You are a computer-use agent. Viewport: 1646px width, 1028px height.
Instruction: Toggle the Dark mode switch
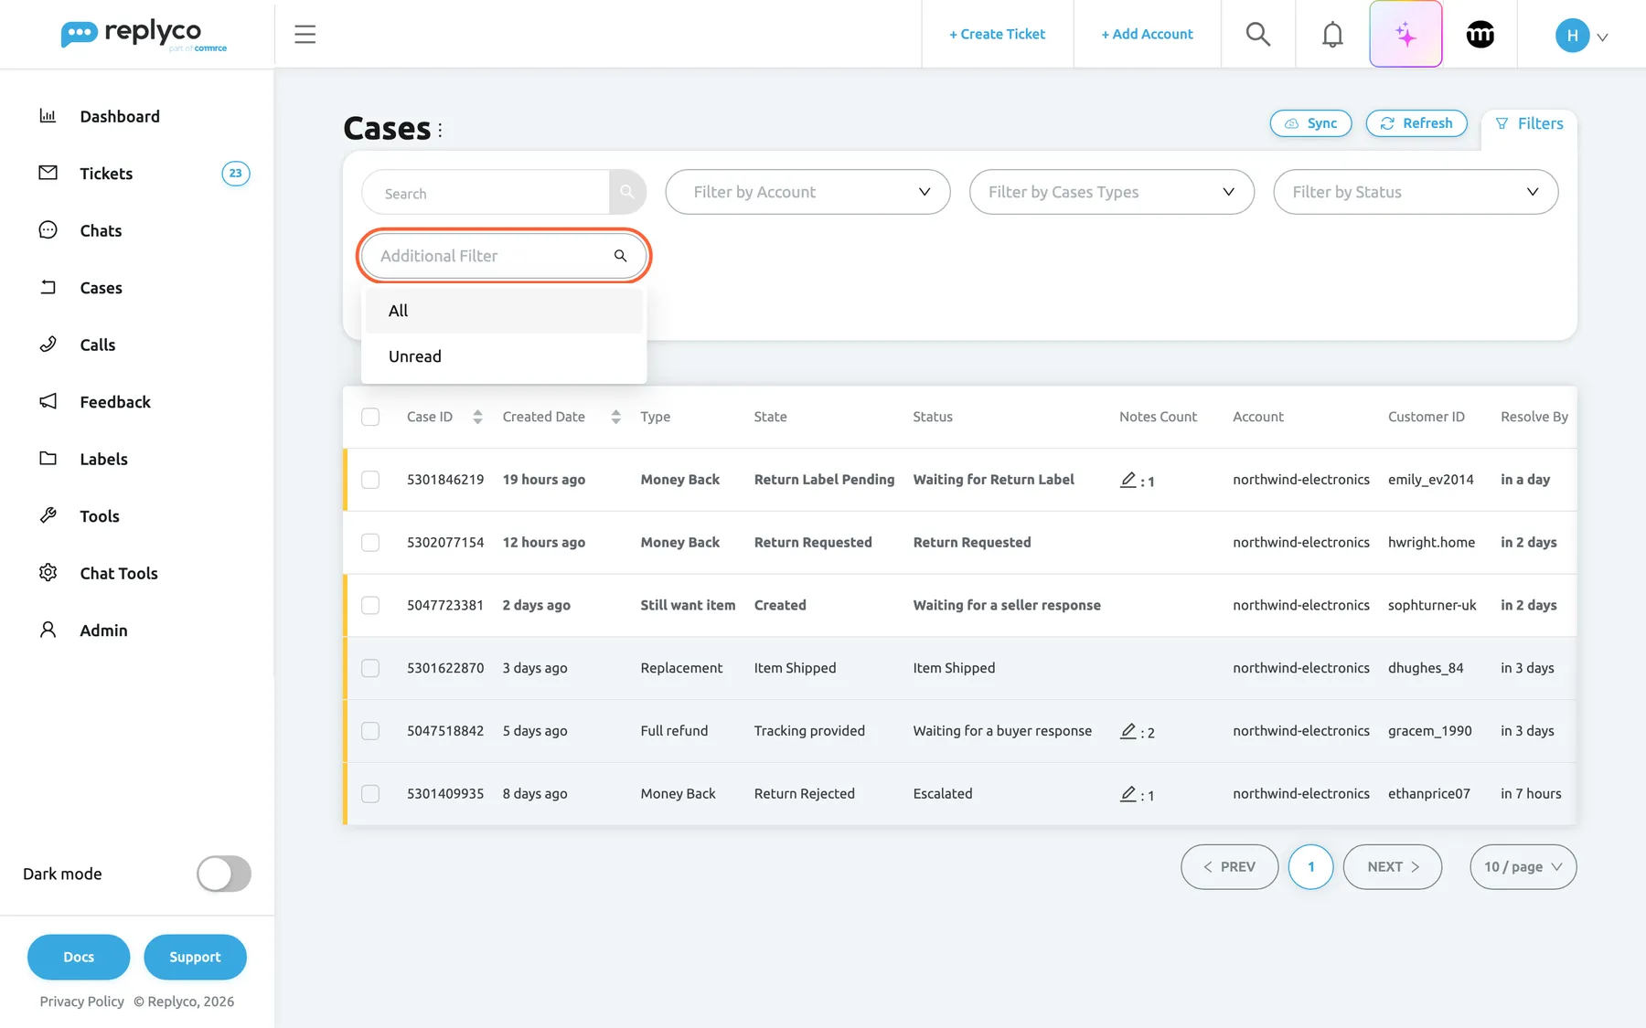[x=223, y=874]
